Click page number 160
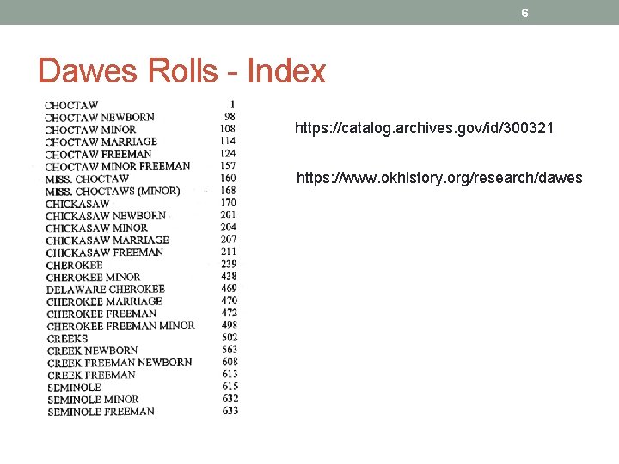The width and height of the screenshot is (619, 464). [228, 179]
